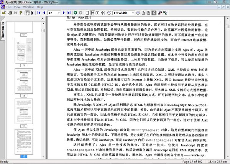Jump to the last page
This screenshot has width=230, height=164.
69,13
